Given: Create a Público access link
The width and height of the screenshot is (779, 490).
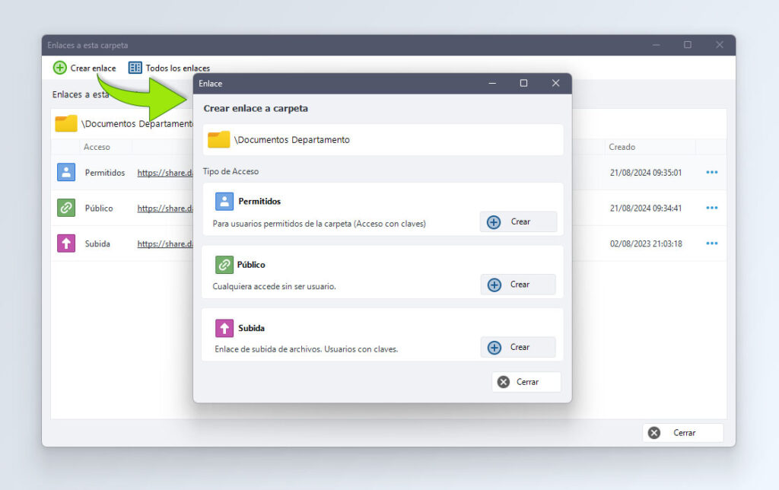Looking at the screenshot, I should 518,285.
